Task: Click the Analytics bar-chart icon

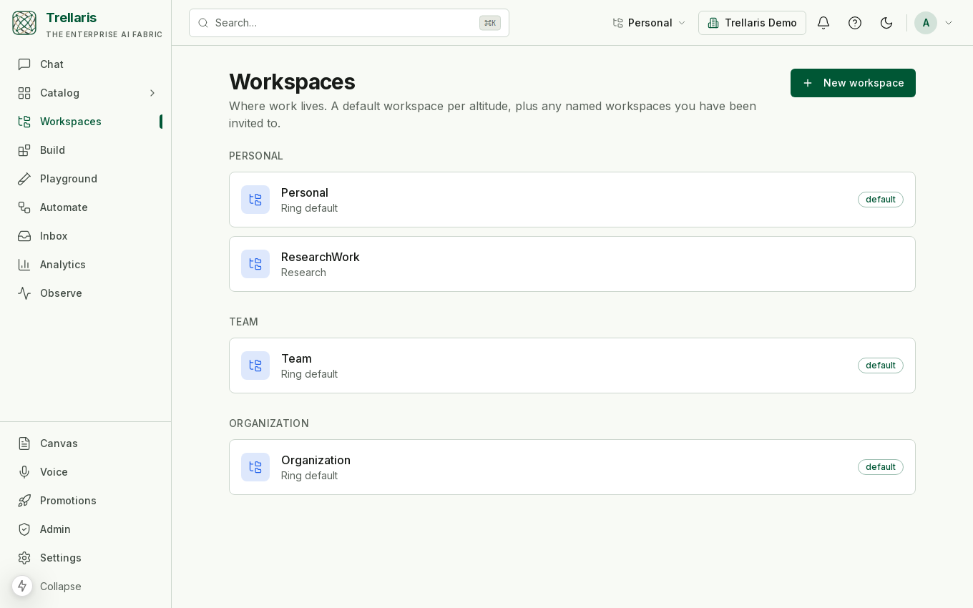Action: [24, 265]
